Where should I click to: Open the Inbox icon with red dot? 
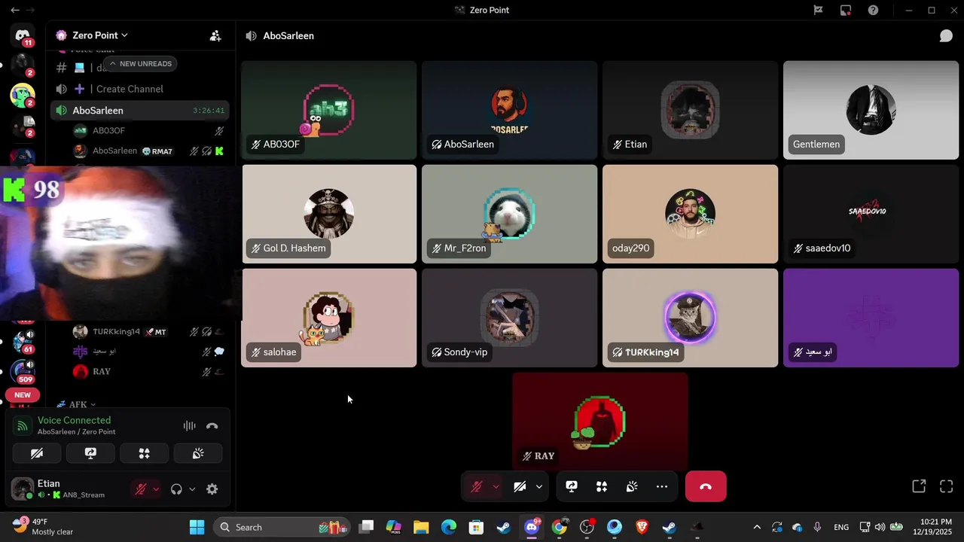[846, 10]
